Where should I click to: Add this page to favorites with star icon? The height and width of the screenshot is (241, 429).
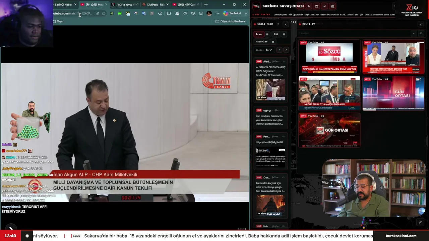[104, 13]
